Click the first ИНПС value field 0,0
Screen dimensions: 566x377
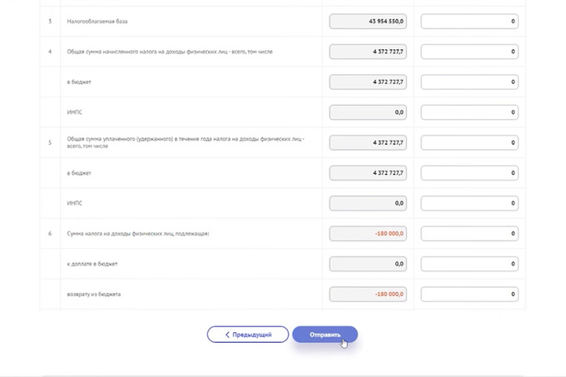[x=368, y=112]
